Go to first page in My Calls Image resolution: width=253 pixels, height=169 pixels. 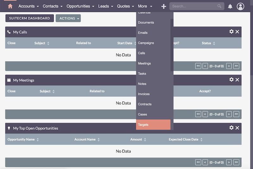coord(198,66)
